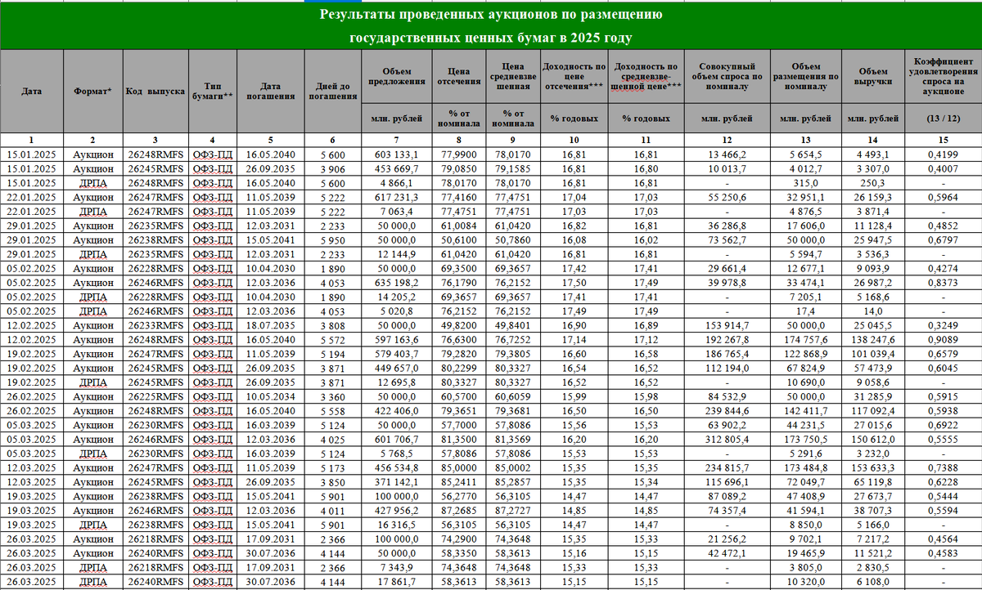Select the coefficient value '0,9089'

pos(944,340)
